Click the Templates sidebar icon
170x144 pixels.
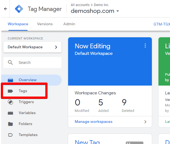tap(10, 135)
